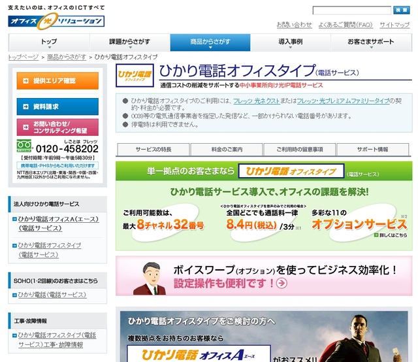Type in the search input field

pos(351,10)
